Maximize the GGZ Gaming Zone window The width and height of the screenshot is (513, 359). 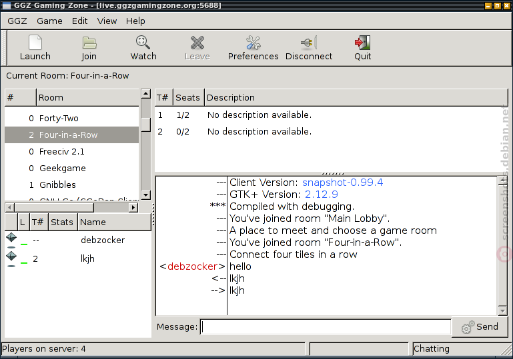pos(497,5)
